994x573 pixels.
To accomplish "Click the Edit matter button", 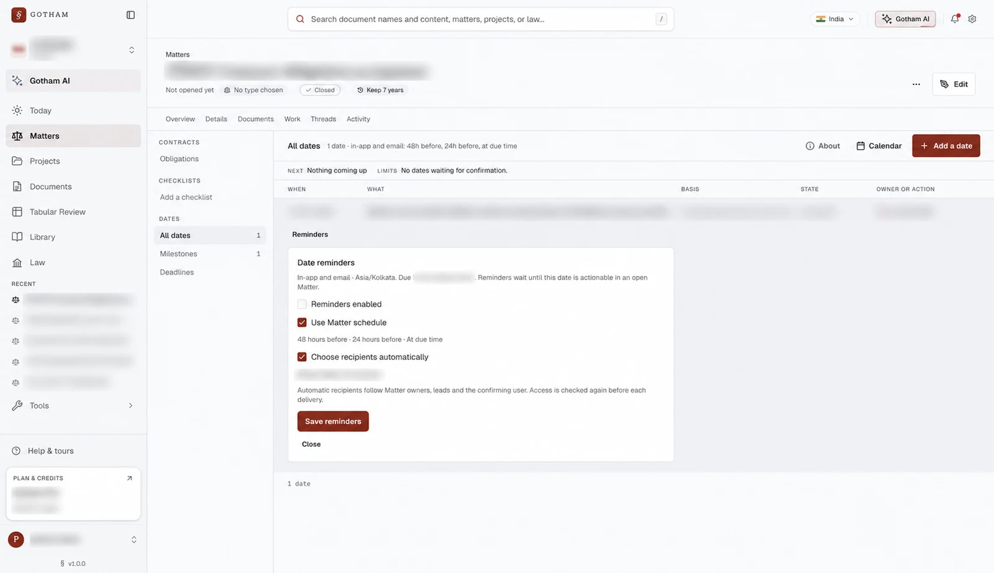I will click(954, 84).
